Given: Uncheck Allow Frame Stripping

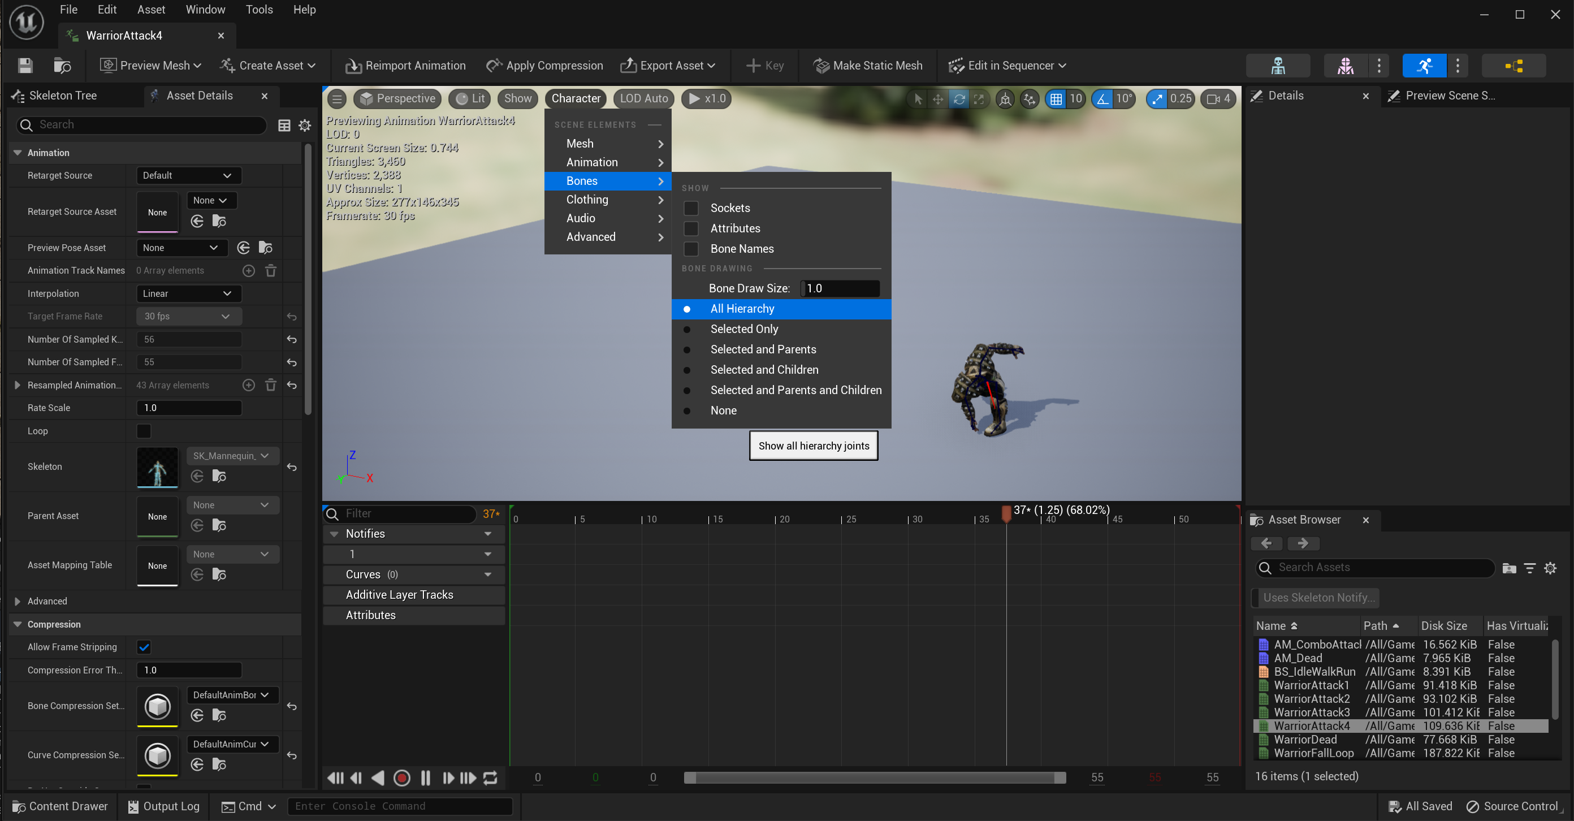Looking at the screenshot, I should click(144, 647).
